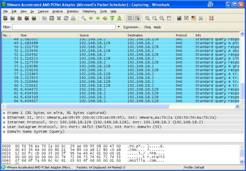Open coloring rules toolbar icon
This screenshot has height=171, width=246.
point(194,18)
